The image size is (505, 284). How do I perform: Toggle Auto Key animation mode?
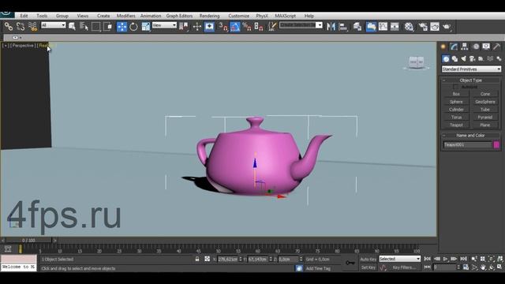click(368, 260)
